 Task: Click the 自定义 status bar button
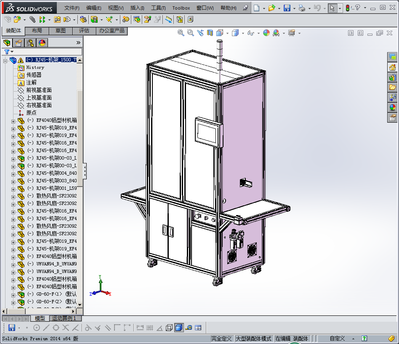coord(337,339)
